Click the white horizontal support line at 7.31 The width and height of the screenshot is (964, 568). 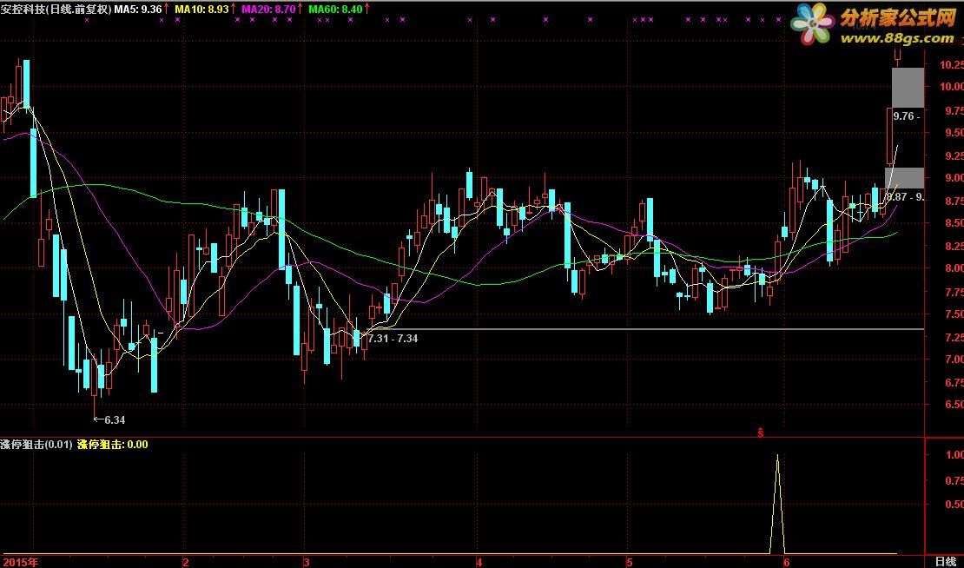point(645,329)
